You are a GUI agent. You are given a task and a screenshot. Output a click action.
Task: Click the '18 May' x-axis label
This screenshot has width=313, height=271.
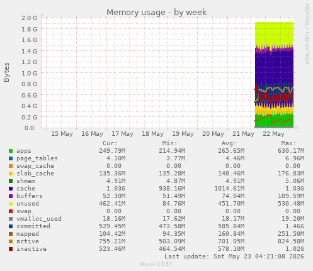pyautogui.click(x=152, y=134)
